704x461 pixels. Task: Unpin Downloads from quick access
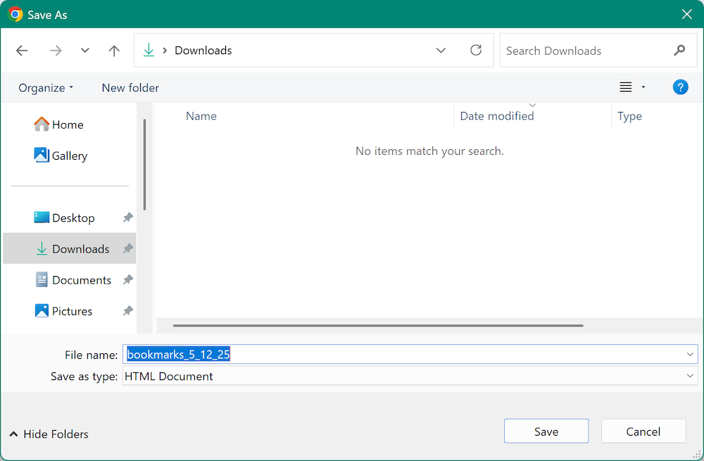point(127,248)
